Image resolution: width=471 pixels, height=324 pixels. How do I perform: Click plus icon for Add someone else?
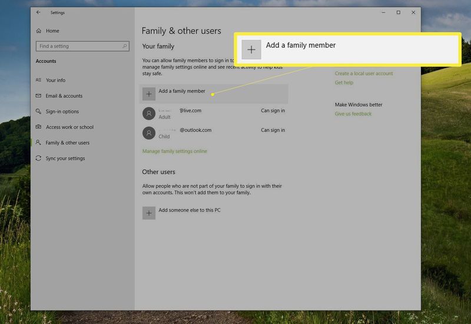tap(149, 213)
